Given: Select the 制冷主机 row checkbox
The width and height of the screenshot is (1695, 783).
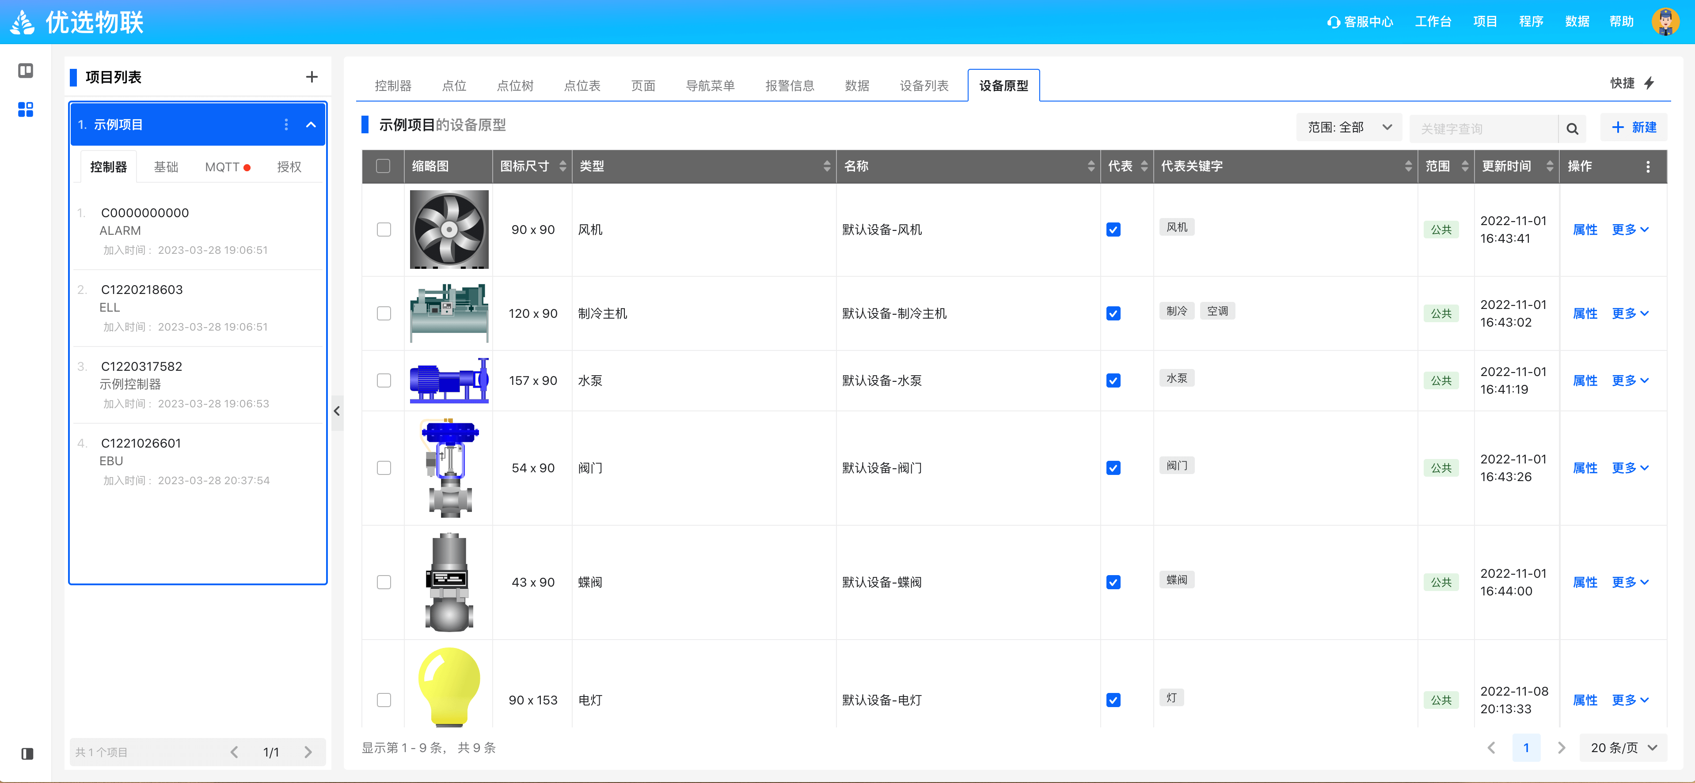Looking at the screenshot, I should pyautogui.click(x=384, y=313).
